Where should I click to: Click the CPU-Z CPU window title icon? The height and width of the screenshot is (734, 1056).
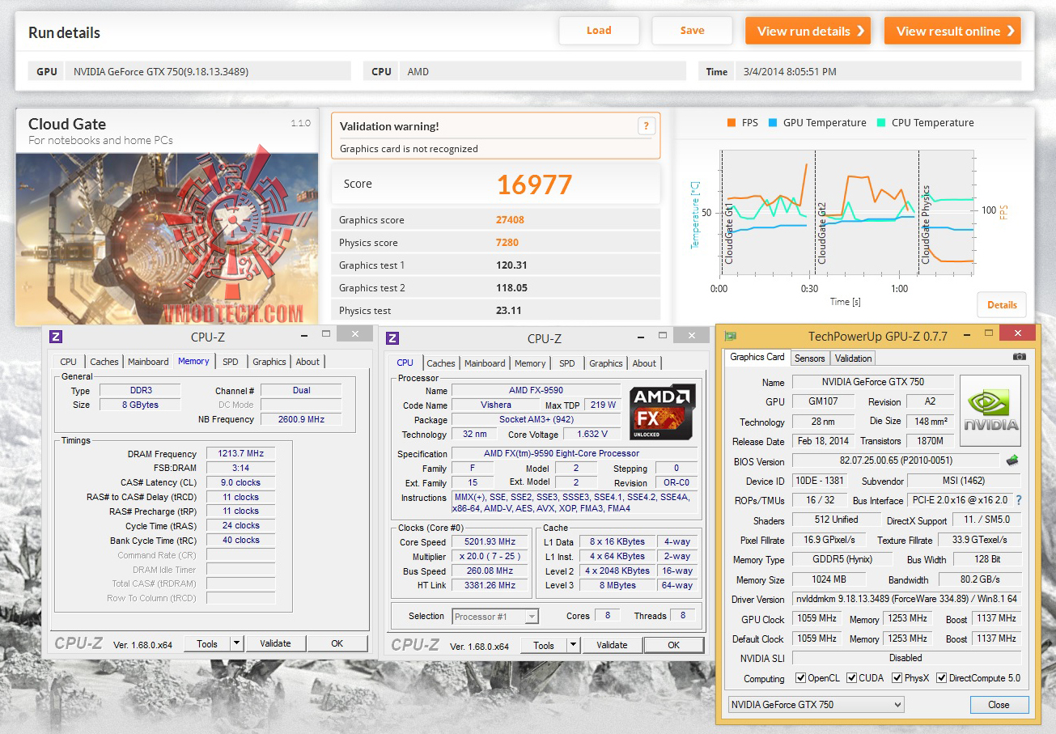392,338
